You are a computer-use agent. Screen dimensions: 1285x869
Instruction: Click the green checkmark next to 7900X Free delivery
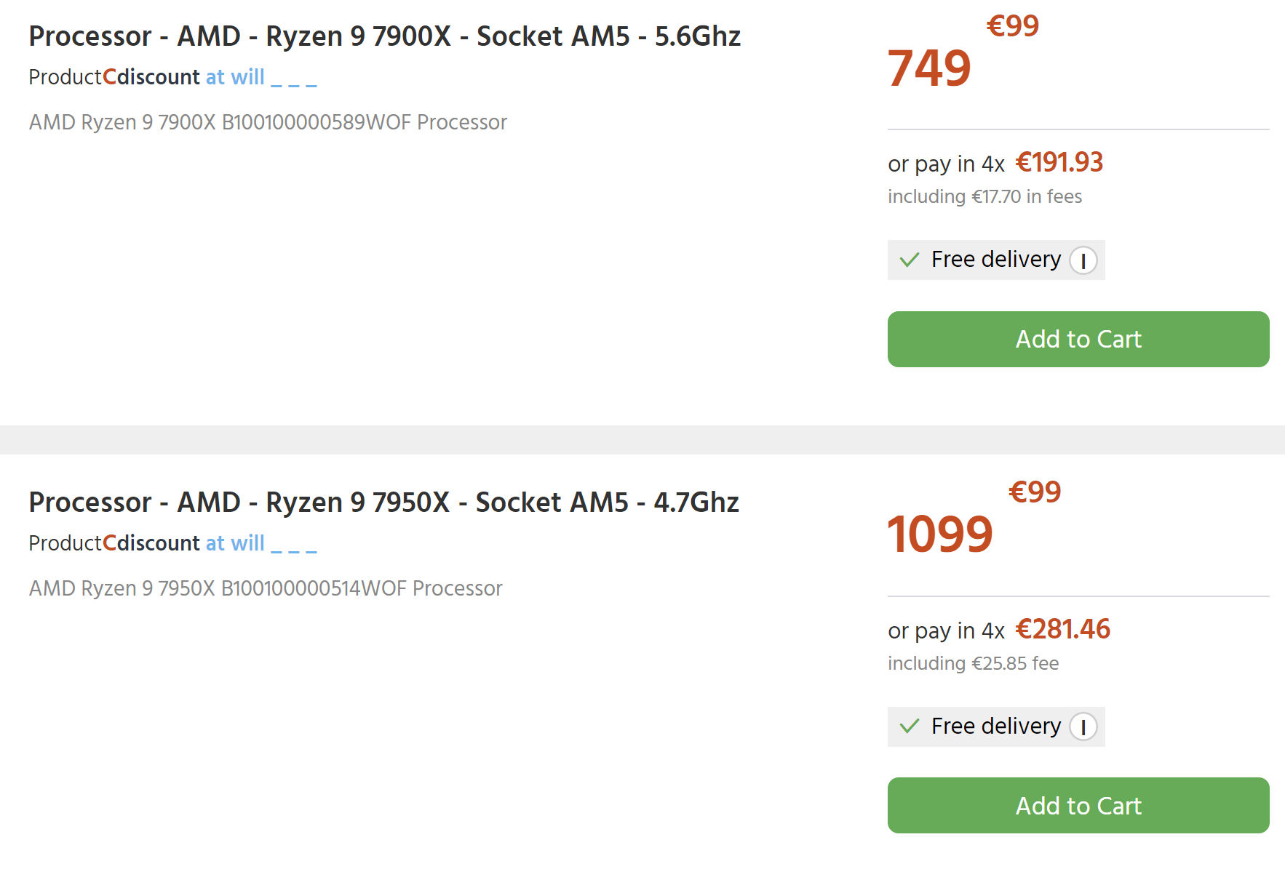click(910, 259)
